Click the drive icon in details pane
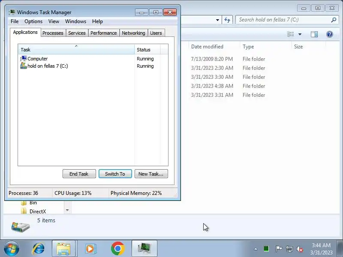The image size is (343, 257). click(x=20, y=227)
